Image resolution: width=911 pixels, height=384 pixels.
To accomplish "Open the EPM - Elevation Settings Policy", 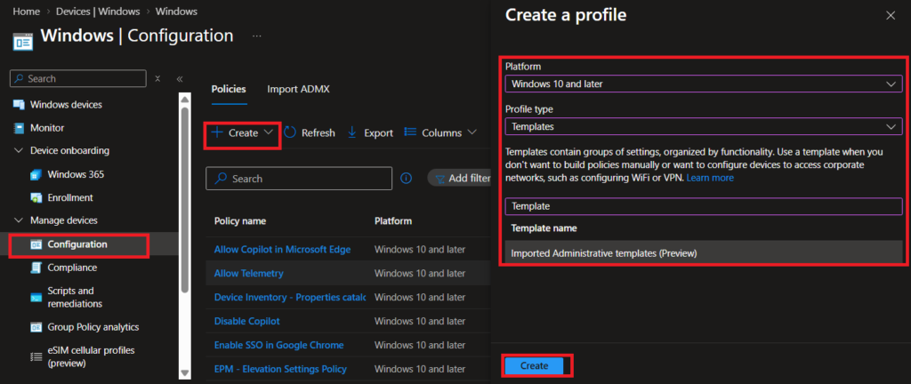I will [280, 369].
